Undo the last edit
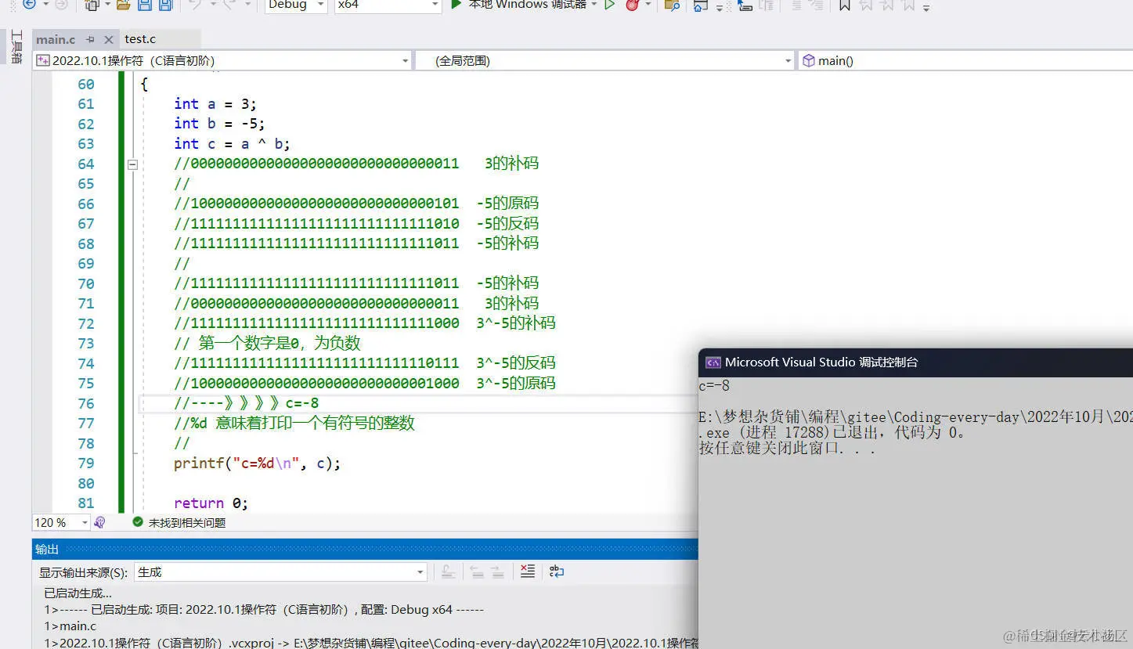This screenshot has height=649, width=1133. coord(196,5)
